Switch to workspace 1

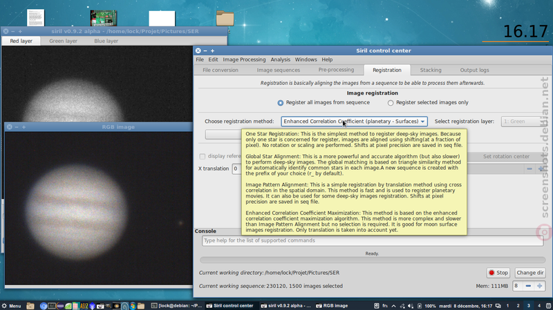pos(507,306)
